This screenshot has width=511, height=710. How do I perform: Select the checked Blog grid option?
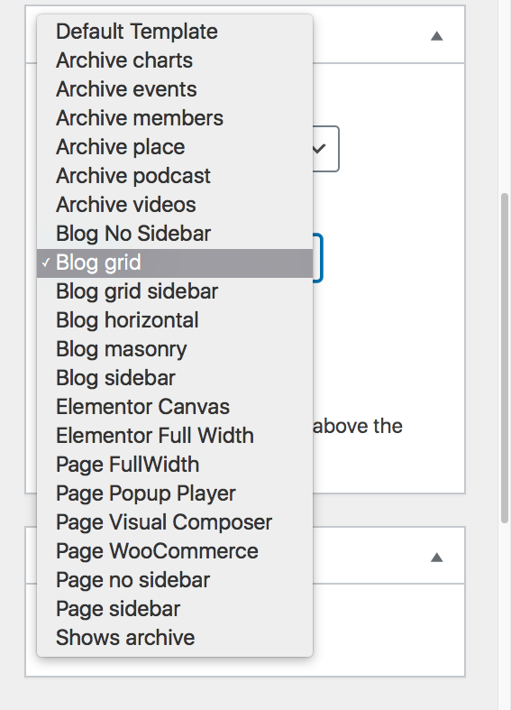pos(175,263)
